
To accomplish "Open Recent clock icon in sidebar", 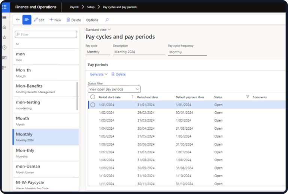I will (4, 47).
